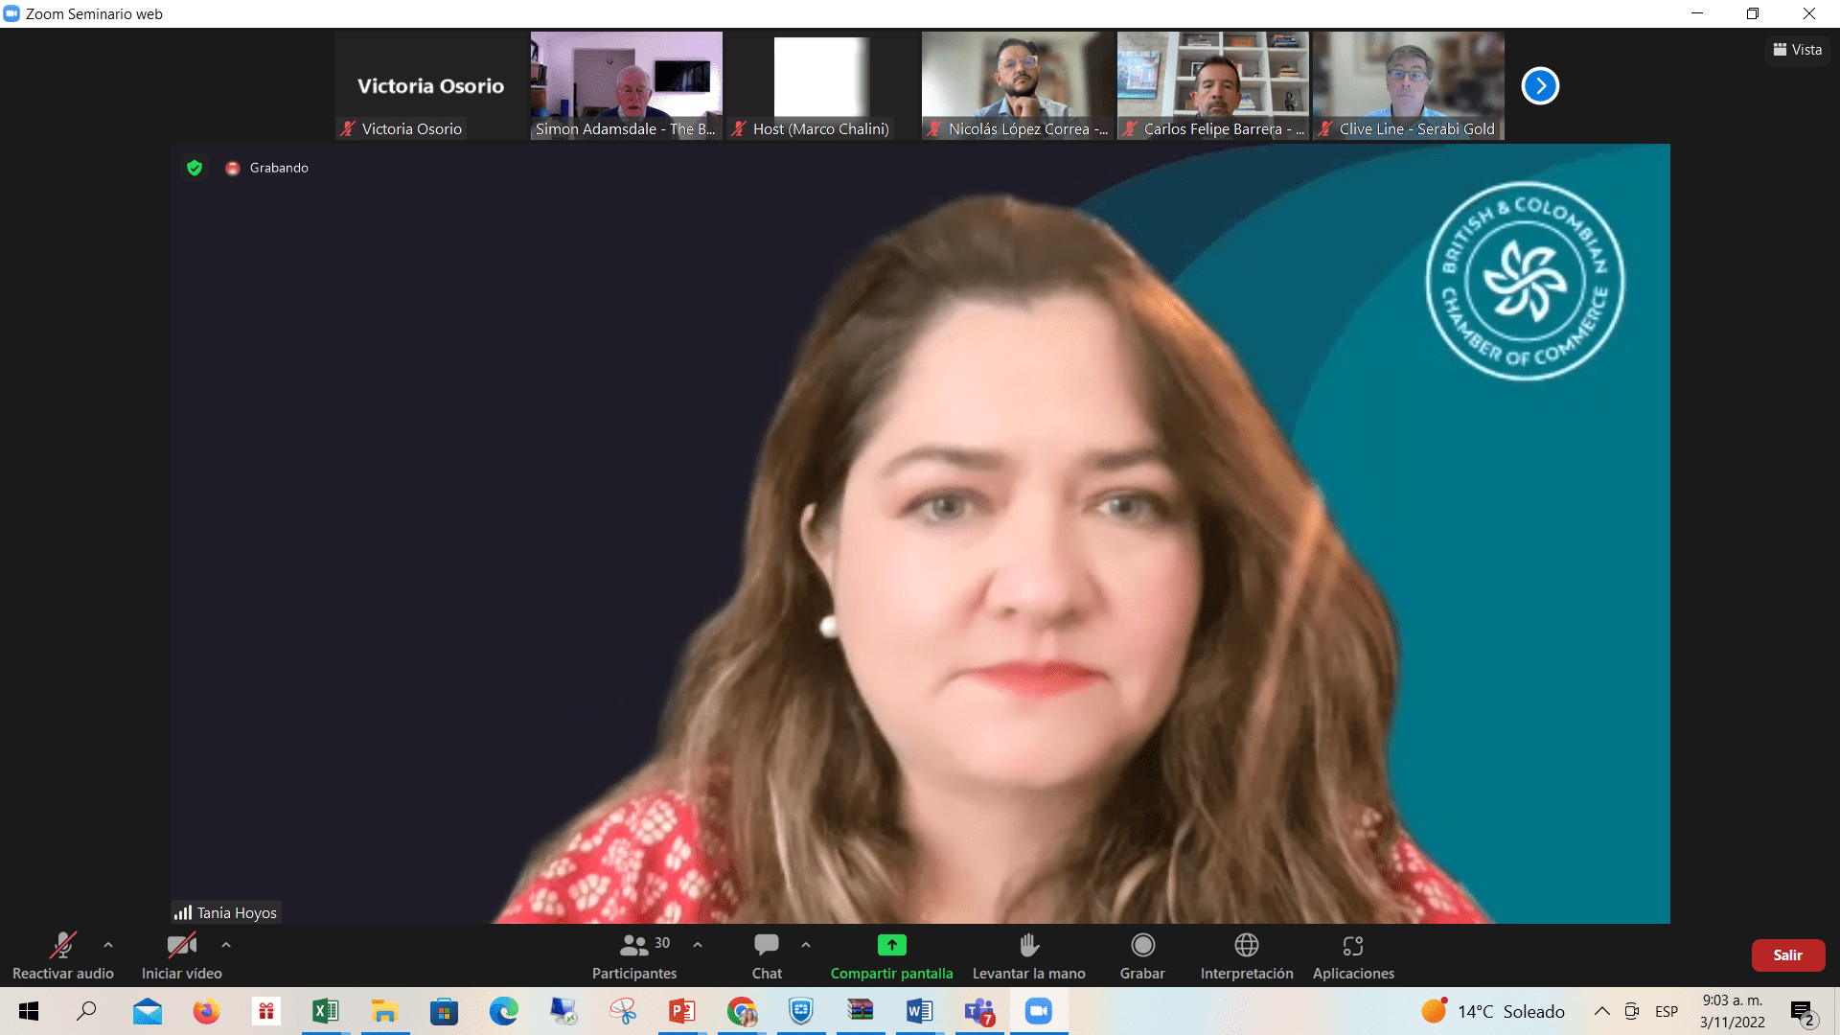Open Excel from the taskbar
The image size is (1840, 1035).
click(x=325, y=1011)
